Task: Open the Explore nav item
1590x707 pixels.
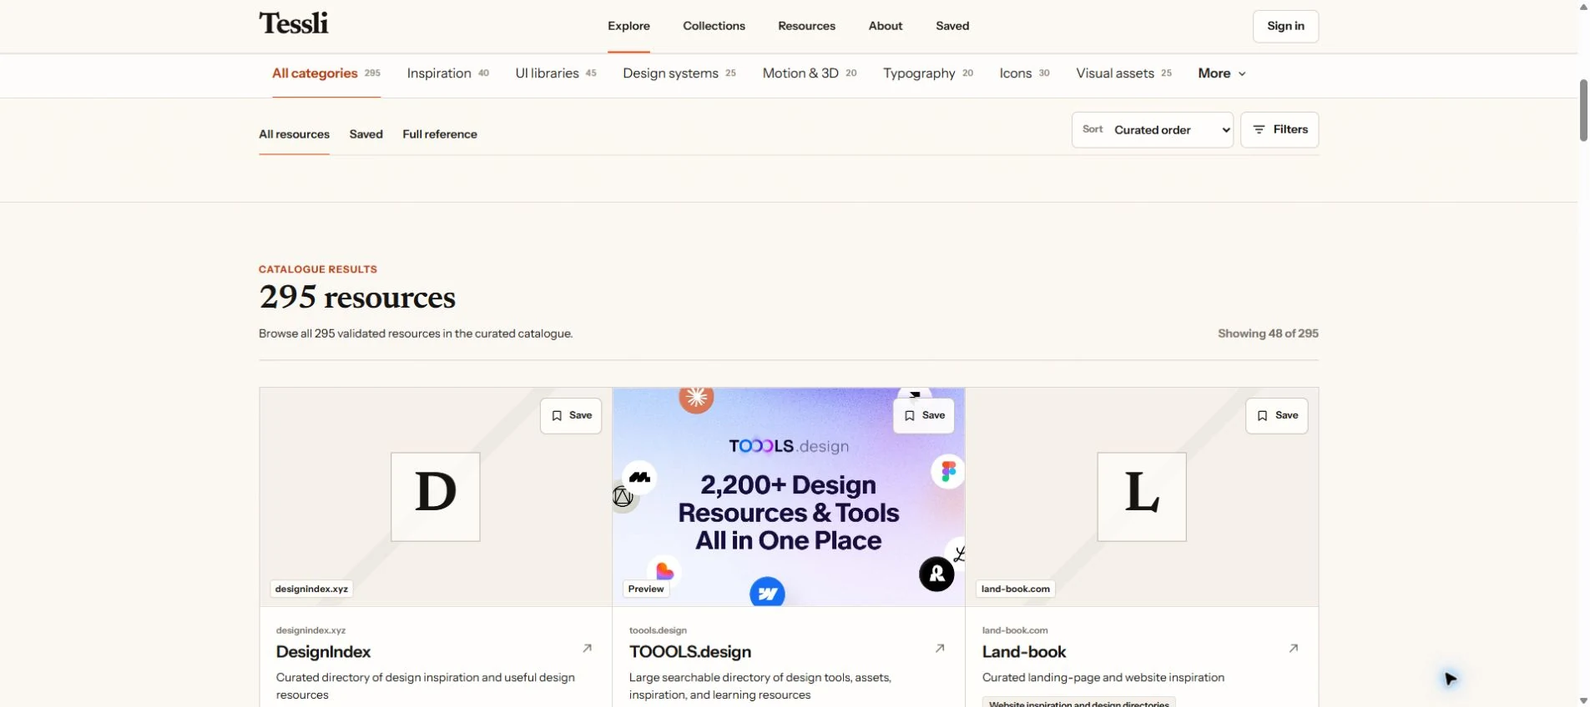Action: click(x=628, y=26)
